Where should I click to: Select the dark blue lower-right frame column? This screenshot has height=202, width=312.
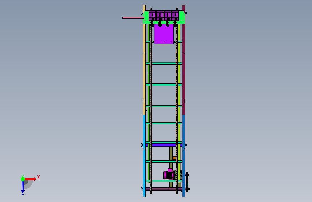tap(184, 156)
